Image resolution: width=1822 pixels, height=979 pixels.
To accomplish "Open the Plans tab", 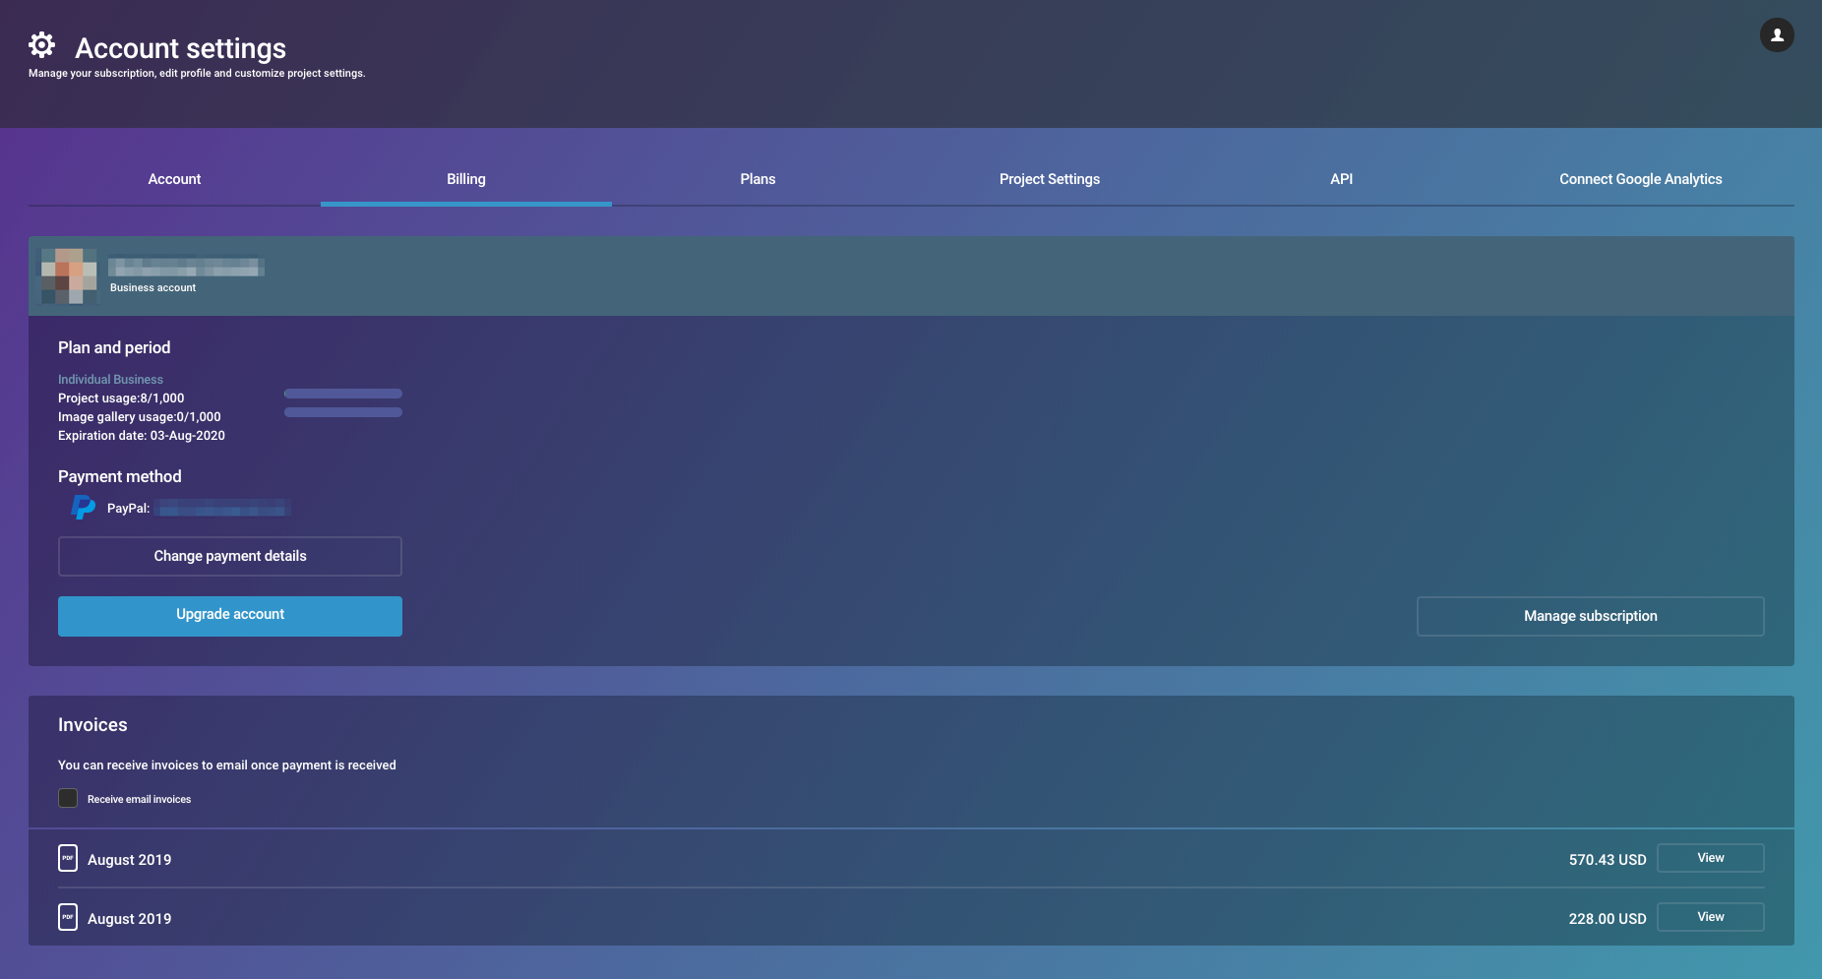I will (758, 179).
